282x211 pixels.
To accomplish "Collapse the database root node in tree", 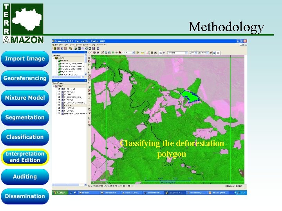I will 54,58.
